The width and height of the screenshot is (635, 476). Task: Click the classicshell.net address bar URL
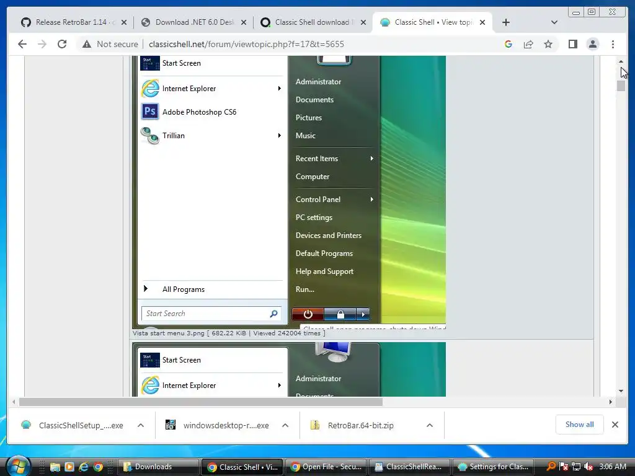(246, 44)
